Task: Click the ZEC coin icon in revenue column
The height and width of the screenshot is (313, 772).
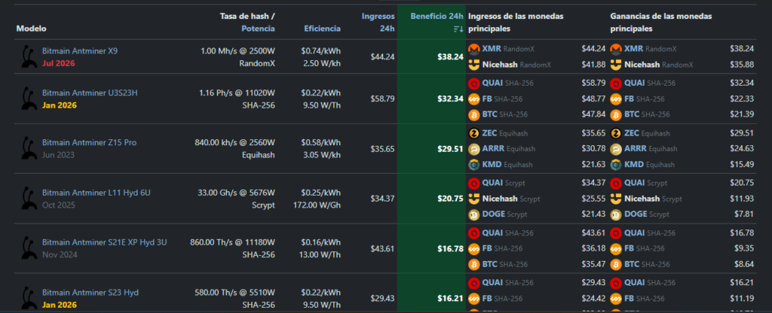Action: point(474,133)
